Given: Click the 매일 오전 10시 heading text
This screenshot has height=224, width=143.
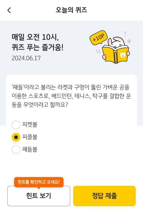Looking at the screenshot, I should 35,37.
